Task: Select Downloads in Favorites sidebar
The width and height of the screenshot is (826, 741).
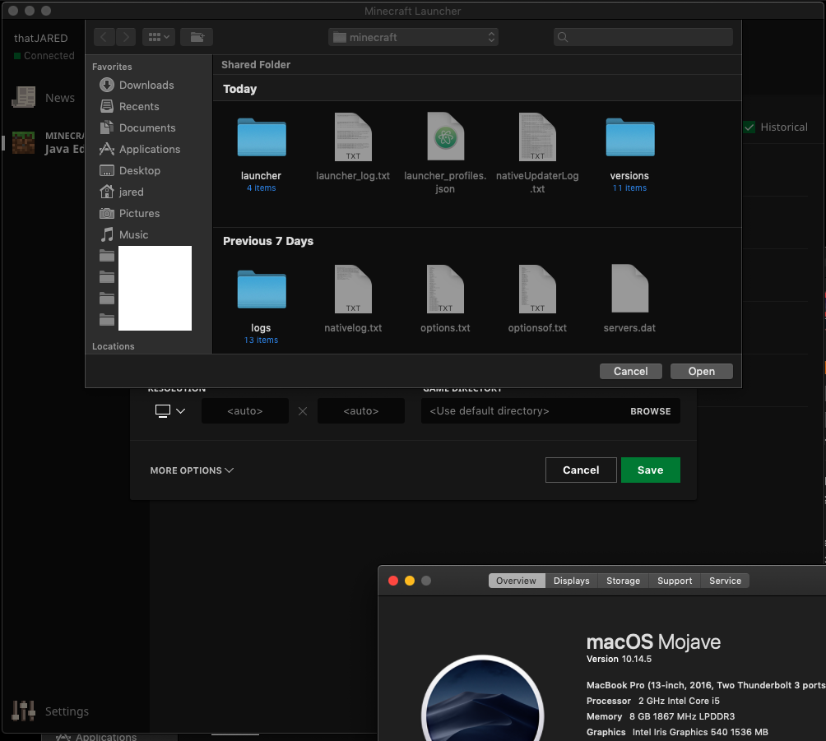Action: (146, 86)
